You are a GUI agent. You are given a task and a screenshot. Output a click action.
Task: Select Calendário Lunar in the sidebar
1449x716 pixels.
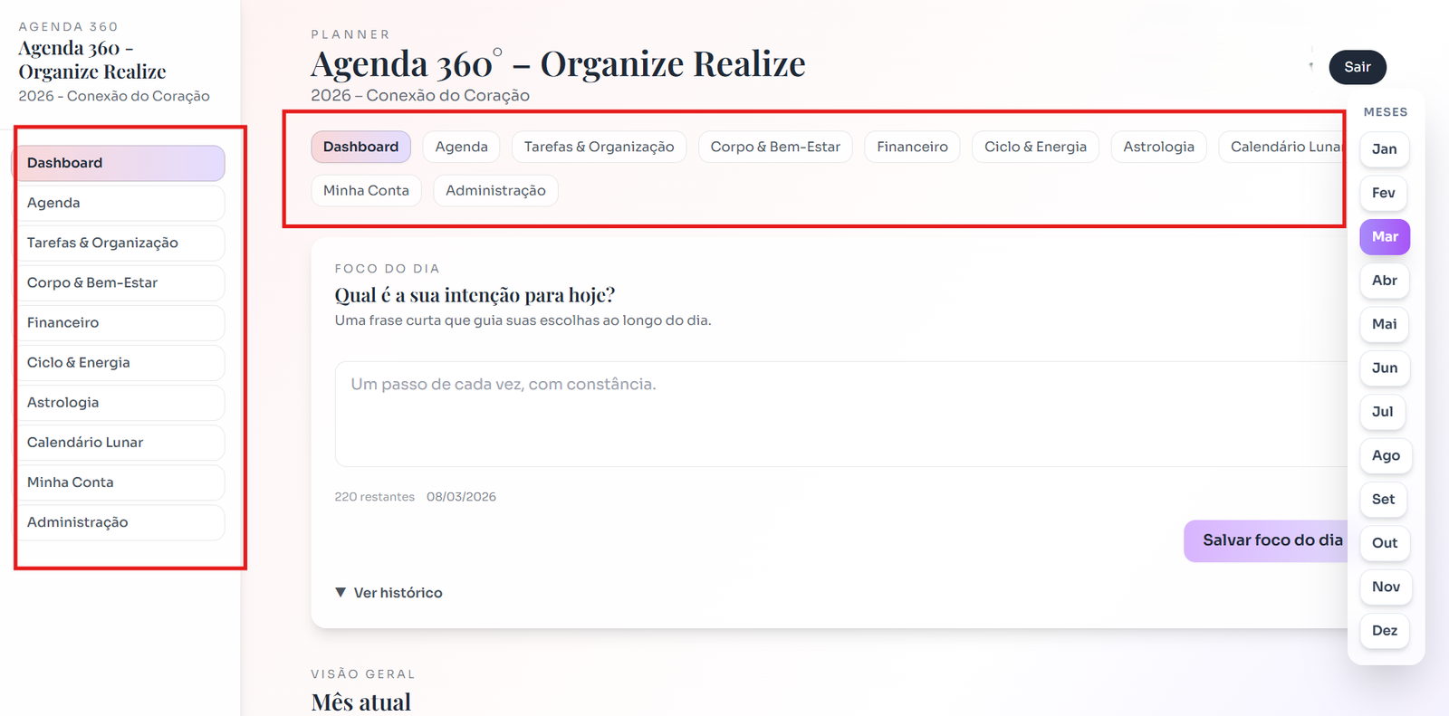[x=119, y=442]
